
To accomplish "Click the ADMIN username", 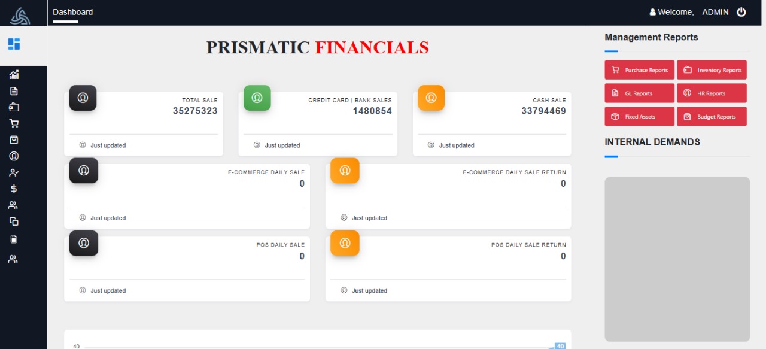I will [x=715, y=12].
